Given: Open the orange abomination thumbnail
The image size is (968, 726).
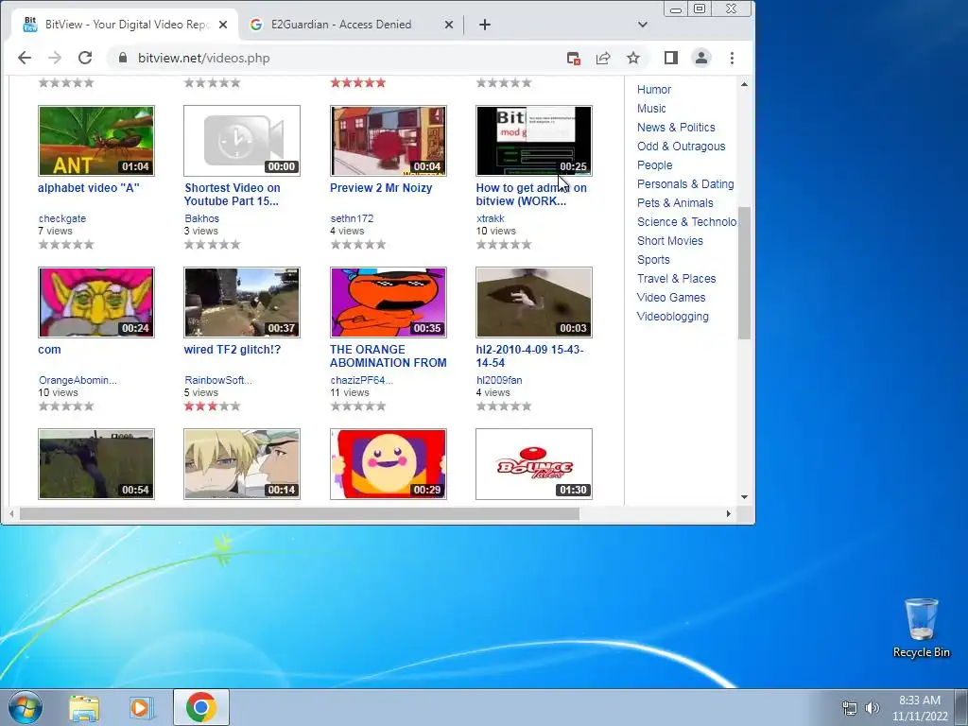Looking at the screenshot, I should tap(389, 302).
